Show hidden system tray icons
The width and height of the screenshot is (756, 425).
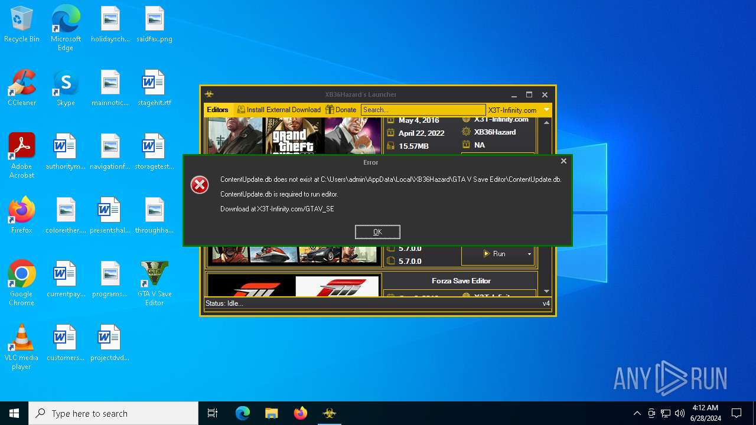point(637,413)
